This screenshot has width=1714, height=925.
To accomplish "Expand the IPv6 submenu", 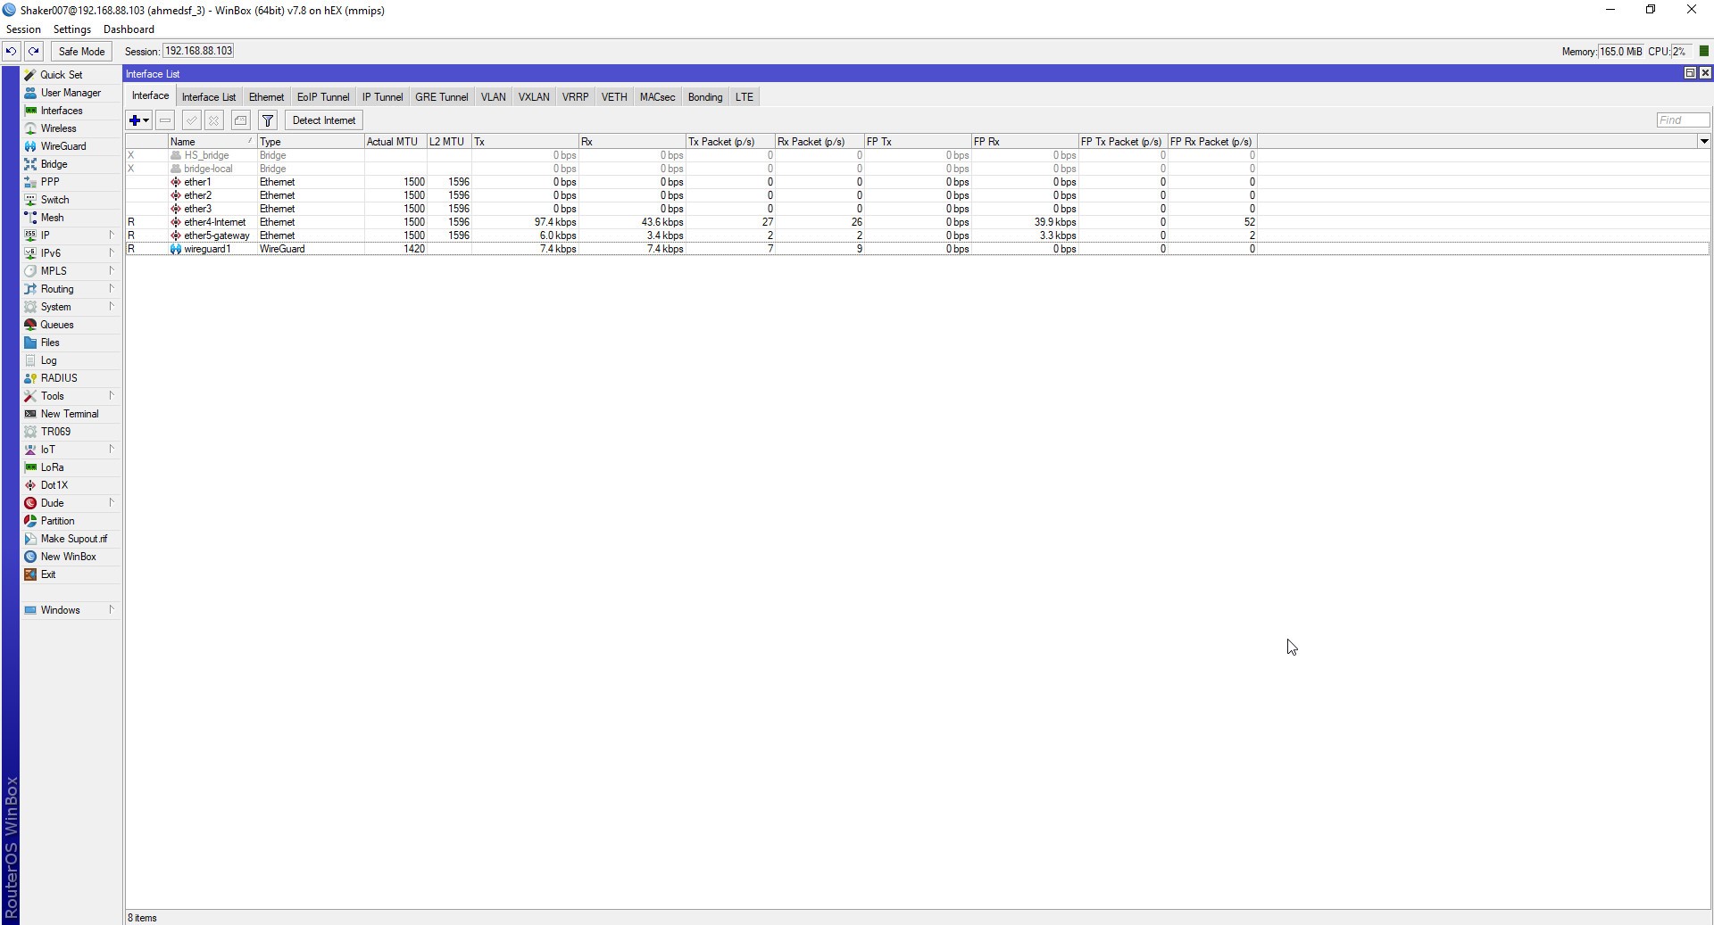I will (x=71, y=253).
